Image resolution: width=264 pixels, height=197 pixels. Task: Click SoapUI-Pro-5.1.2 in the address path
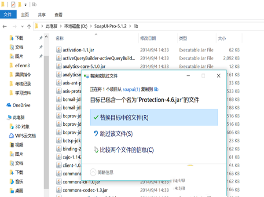[x=110, y=26]
